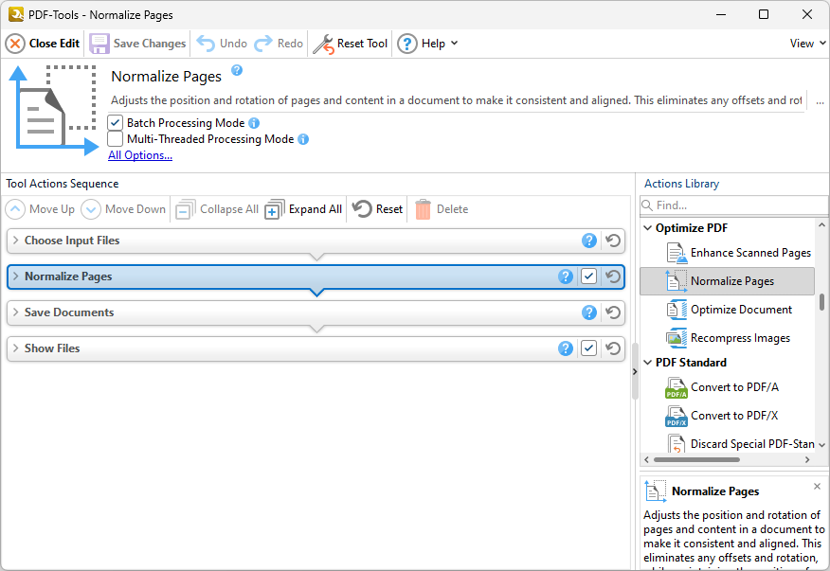This screenshot has height=571, width=830.
Task: Click the Actions Library scroll down arrow
Action: click(x=821, y=446)
